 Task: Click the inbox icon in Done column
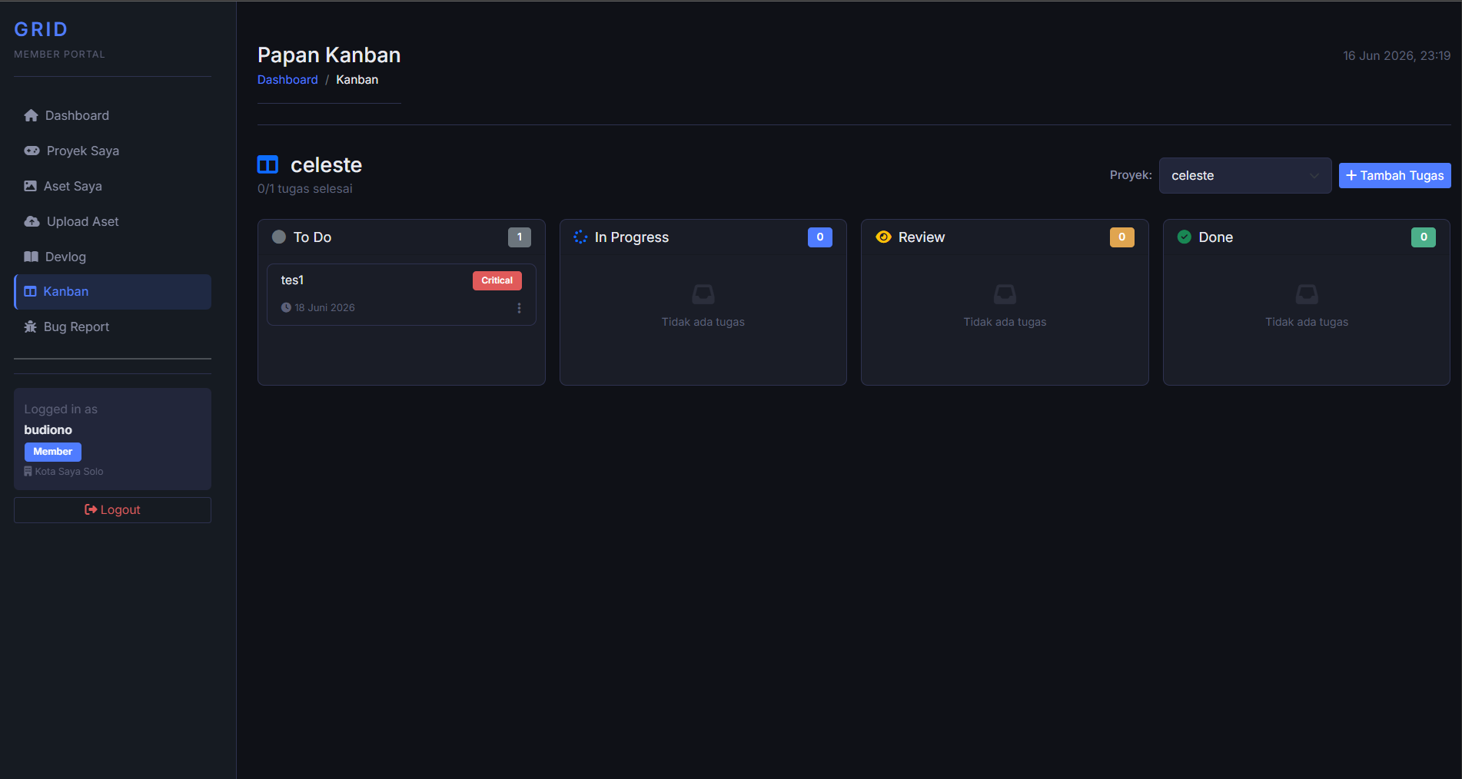[1307, 294]
